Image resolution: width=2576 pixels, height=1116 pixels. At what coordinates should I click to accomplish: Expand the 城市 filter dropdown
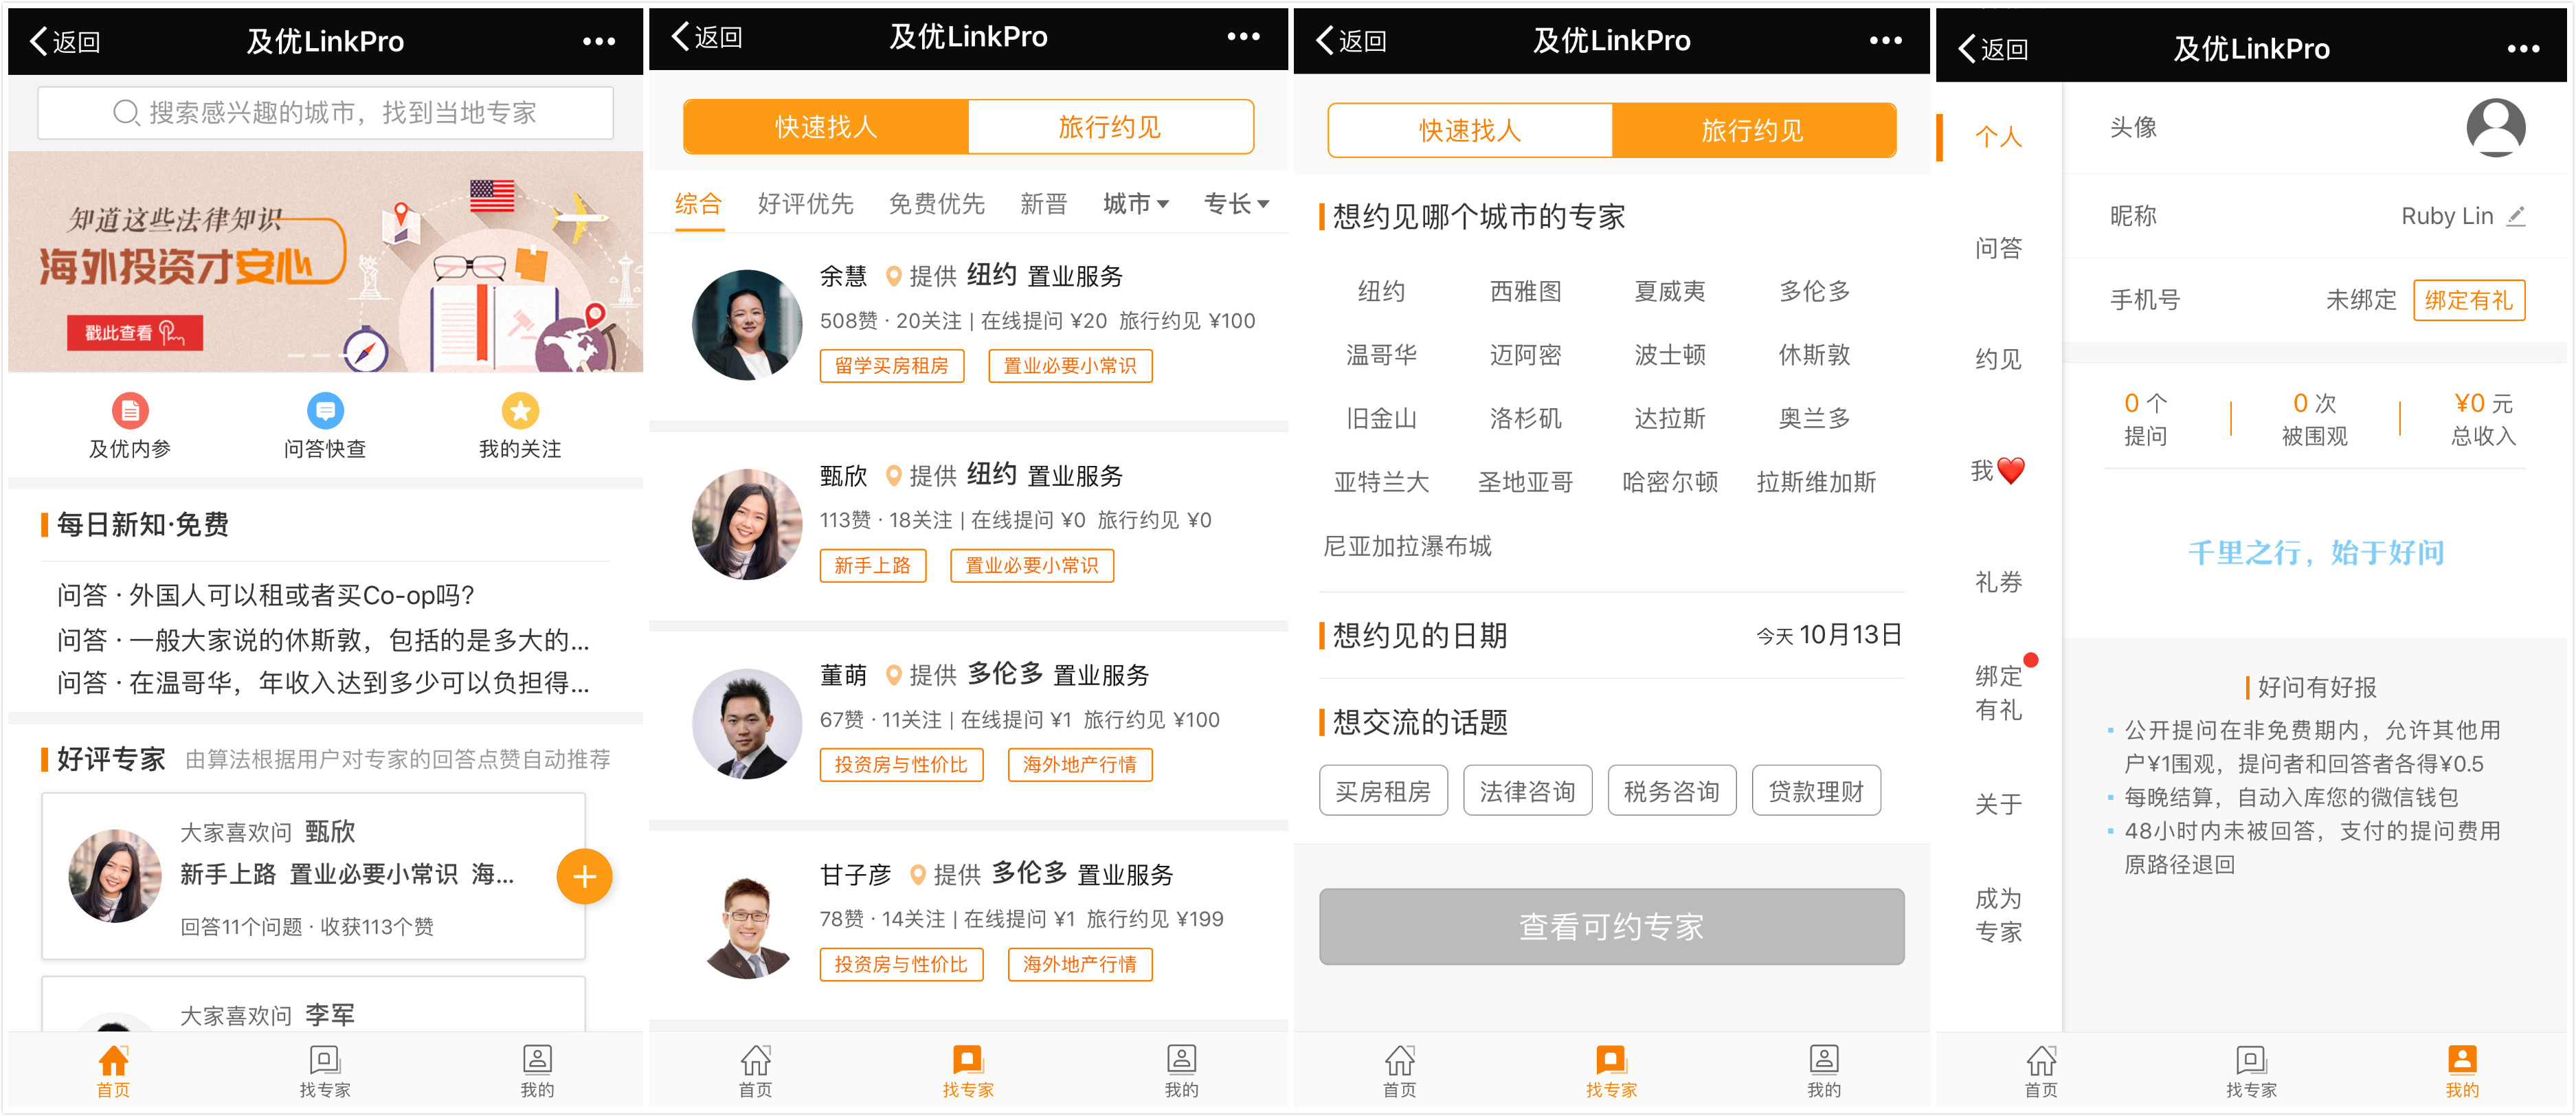point(1135,204)
